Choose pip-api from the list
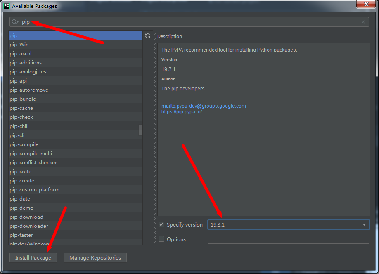This screenshot has height=274, width=379. [x=76, y=81]
